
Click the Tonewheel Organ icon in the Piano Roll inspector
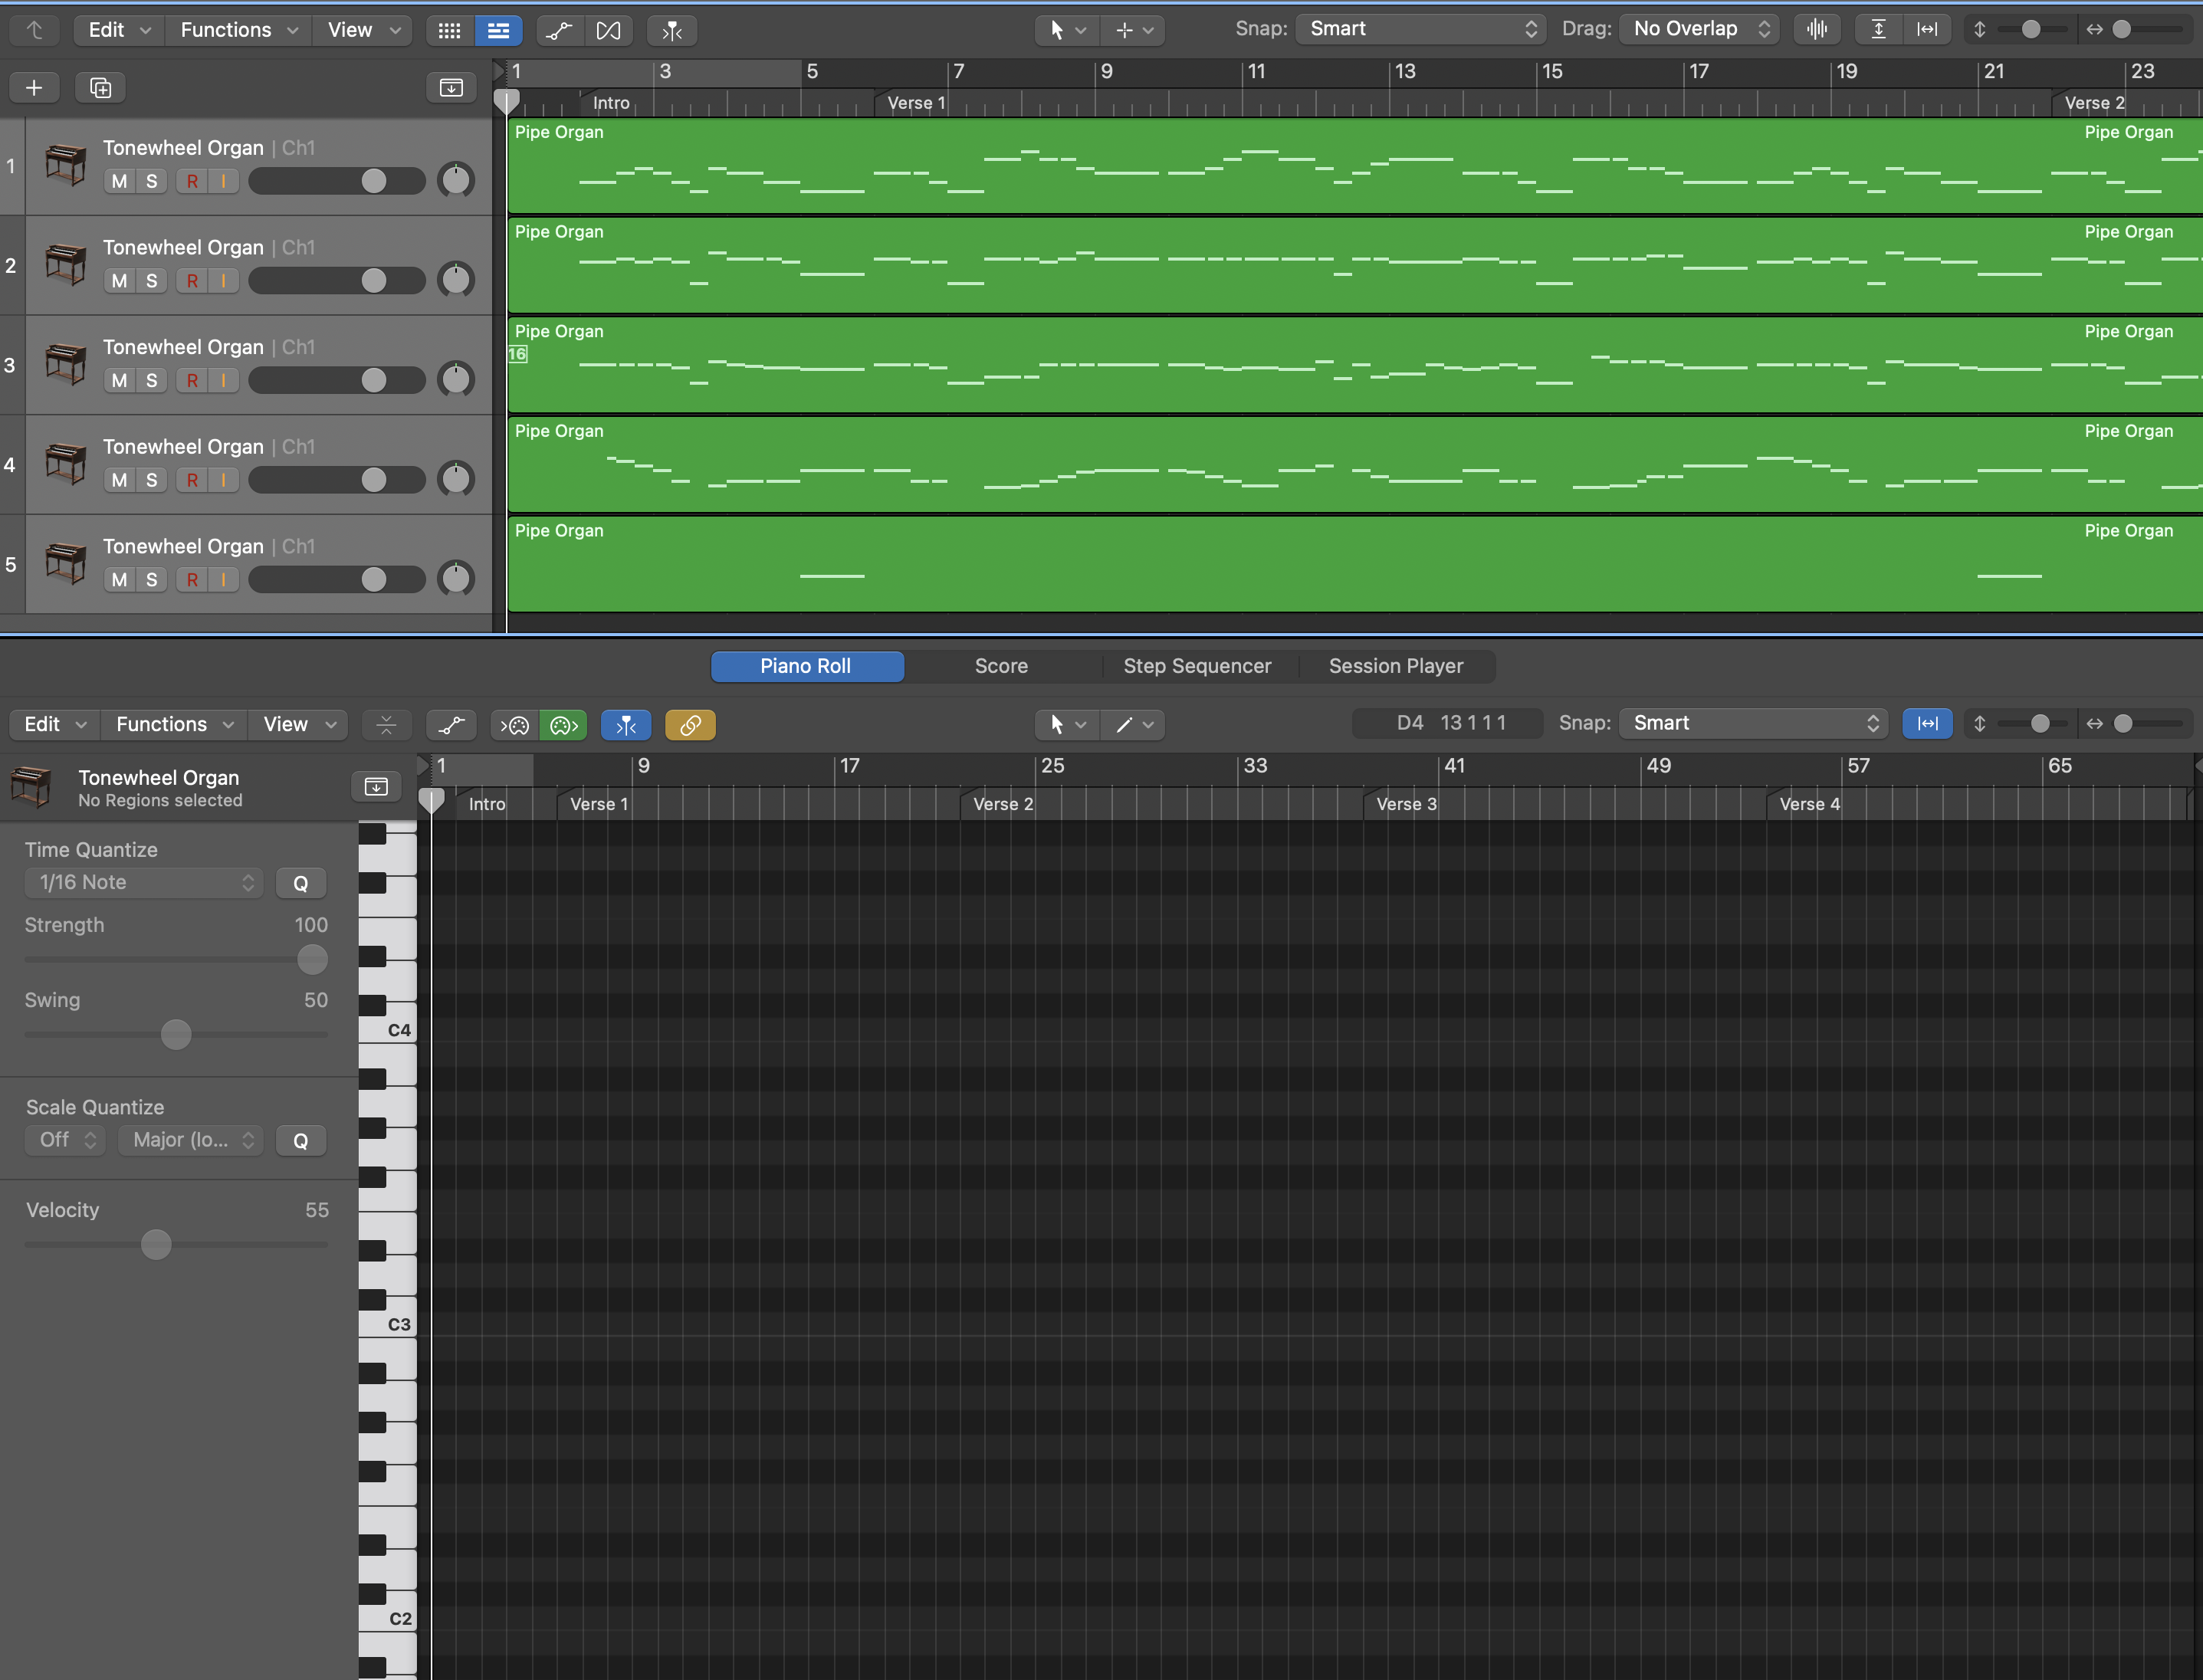[x=31, y=786]
